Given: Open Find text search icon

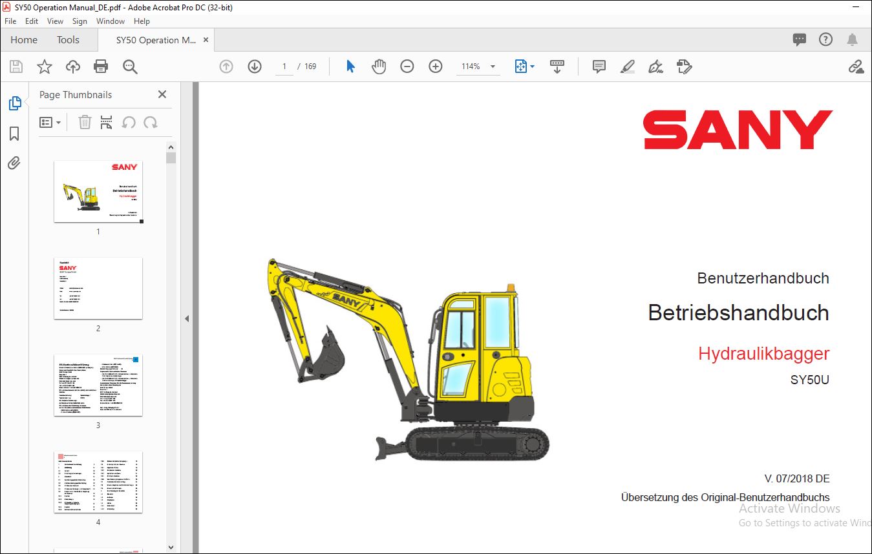Looking at the screenshot, I should pyautogui.click(x=130, y=67).
